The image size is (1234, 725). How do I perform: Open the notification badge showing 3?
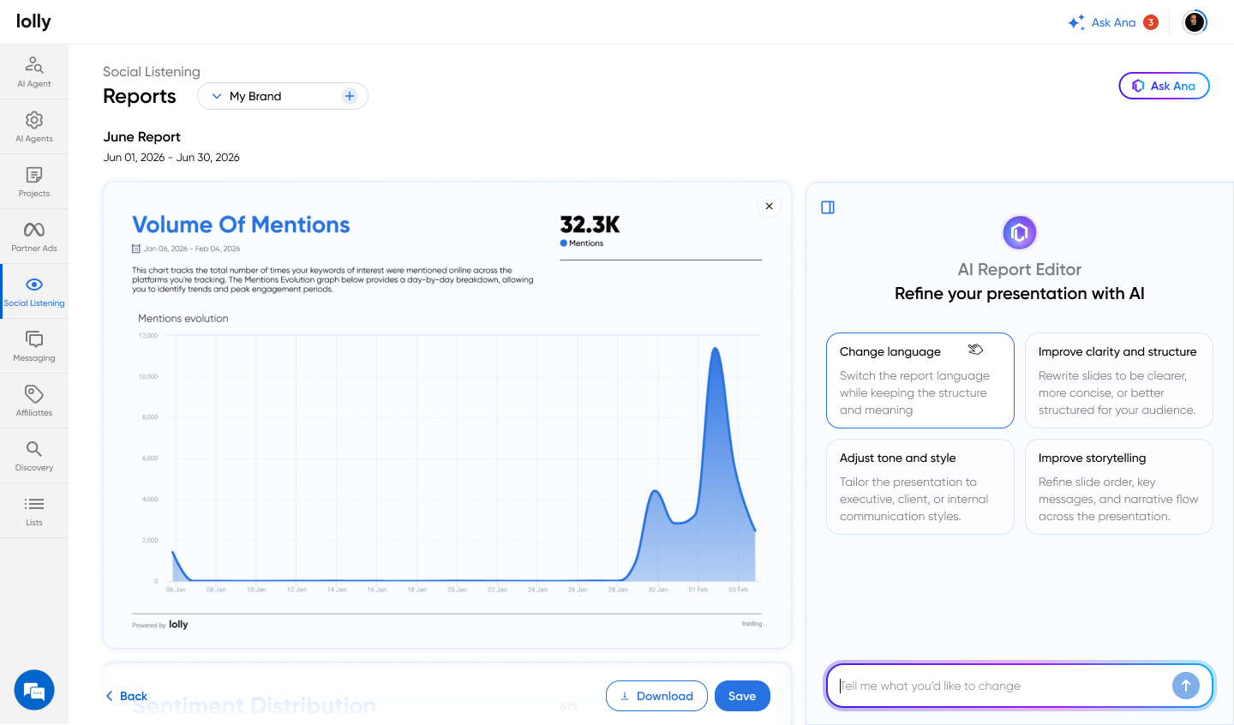point(1151,22)
